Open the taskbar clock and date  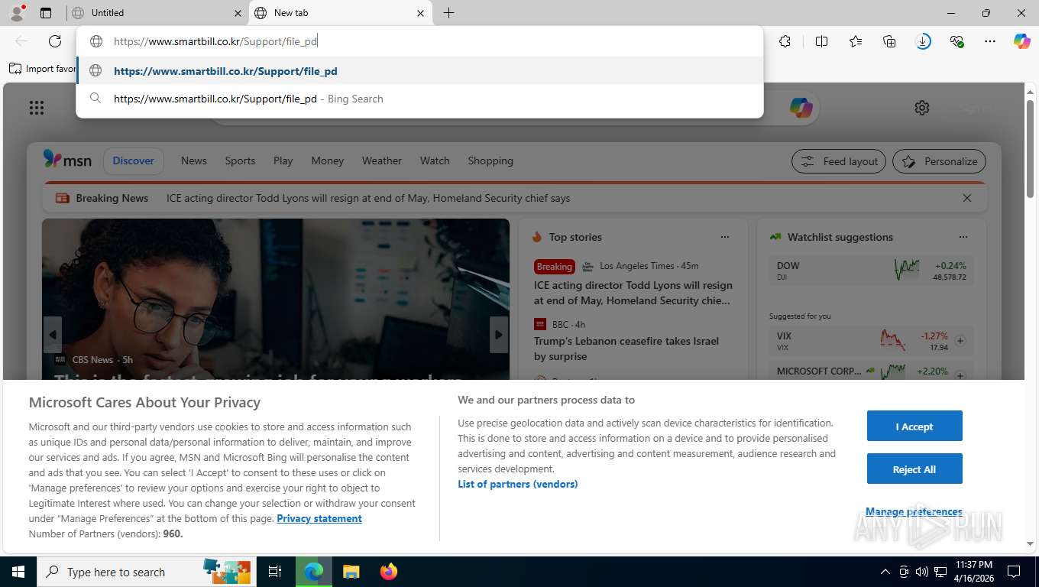point(973,572)
